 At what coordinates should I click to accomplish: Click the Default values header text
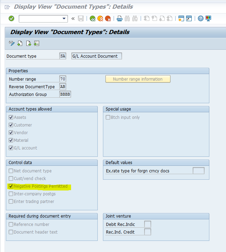pos(119,163)
